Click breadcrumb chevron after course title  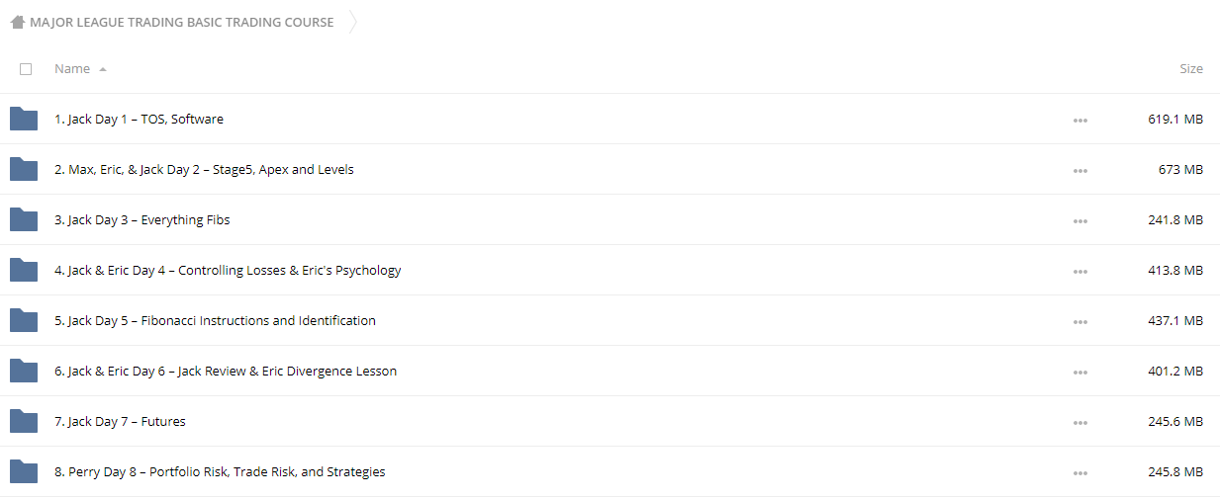click(x=353, y=22)
